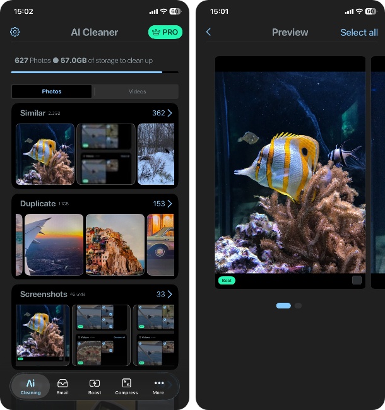Viewport: 385px width, 410px height.
Task: Open the Email cleaner tab
Action: pos(62,387)
